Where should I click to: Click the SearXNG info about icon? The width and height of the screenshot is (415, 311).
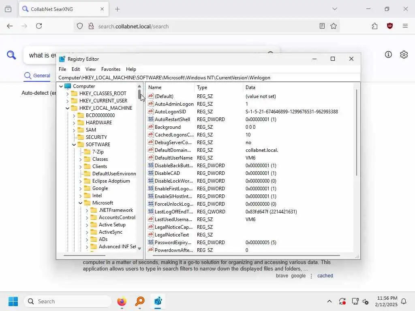click(388, 55)
